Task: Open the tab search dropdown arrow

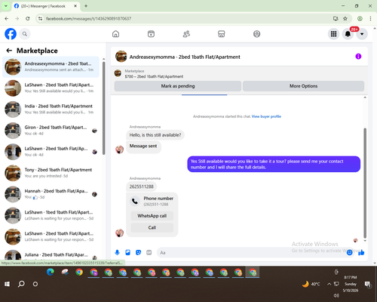Action: 5,6
